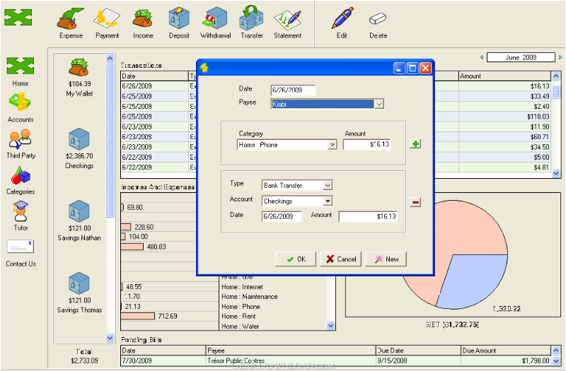The height and width of the screenshot is (371, 566).
Task: Go to previous month arrow beside June 2009
Action: click(482, 57)
